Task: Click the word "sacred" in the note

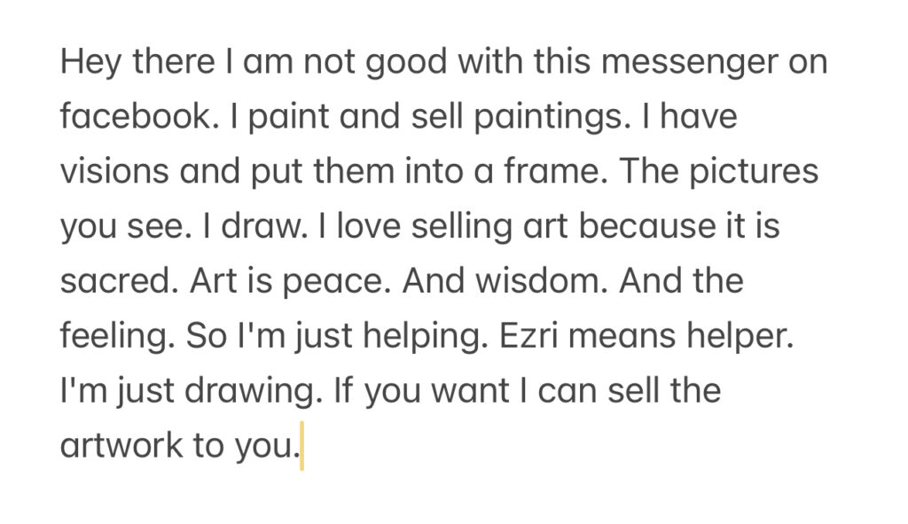Action: pos(114,280)
